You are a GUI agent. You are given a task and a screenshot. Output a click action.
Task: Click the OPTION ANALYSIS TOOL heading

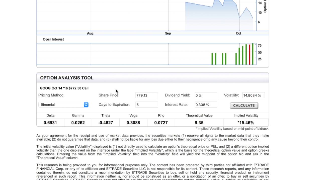pos(67,78)
